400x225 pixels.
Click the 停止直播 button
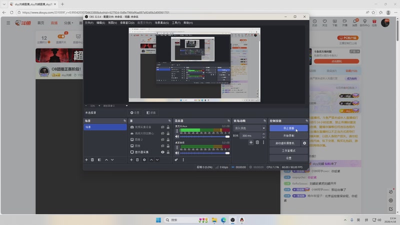pos(288,128)
